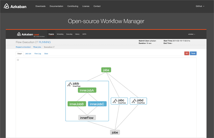
Task: Select the jobd innerFlow node label
Action: tap(141, 103)
